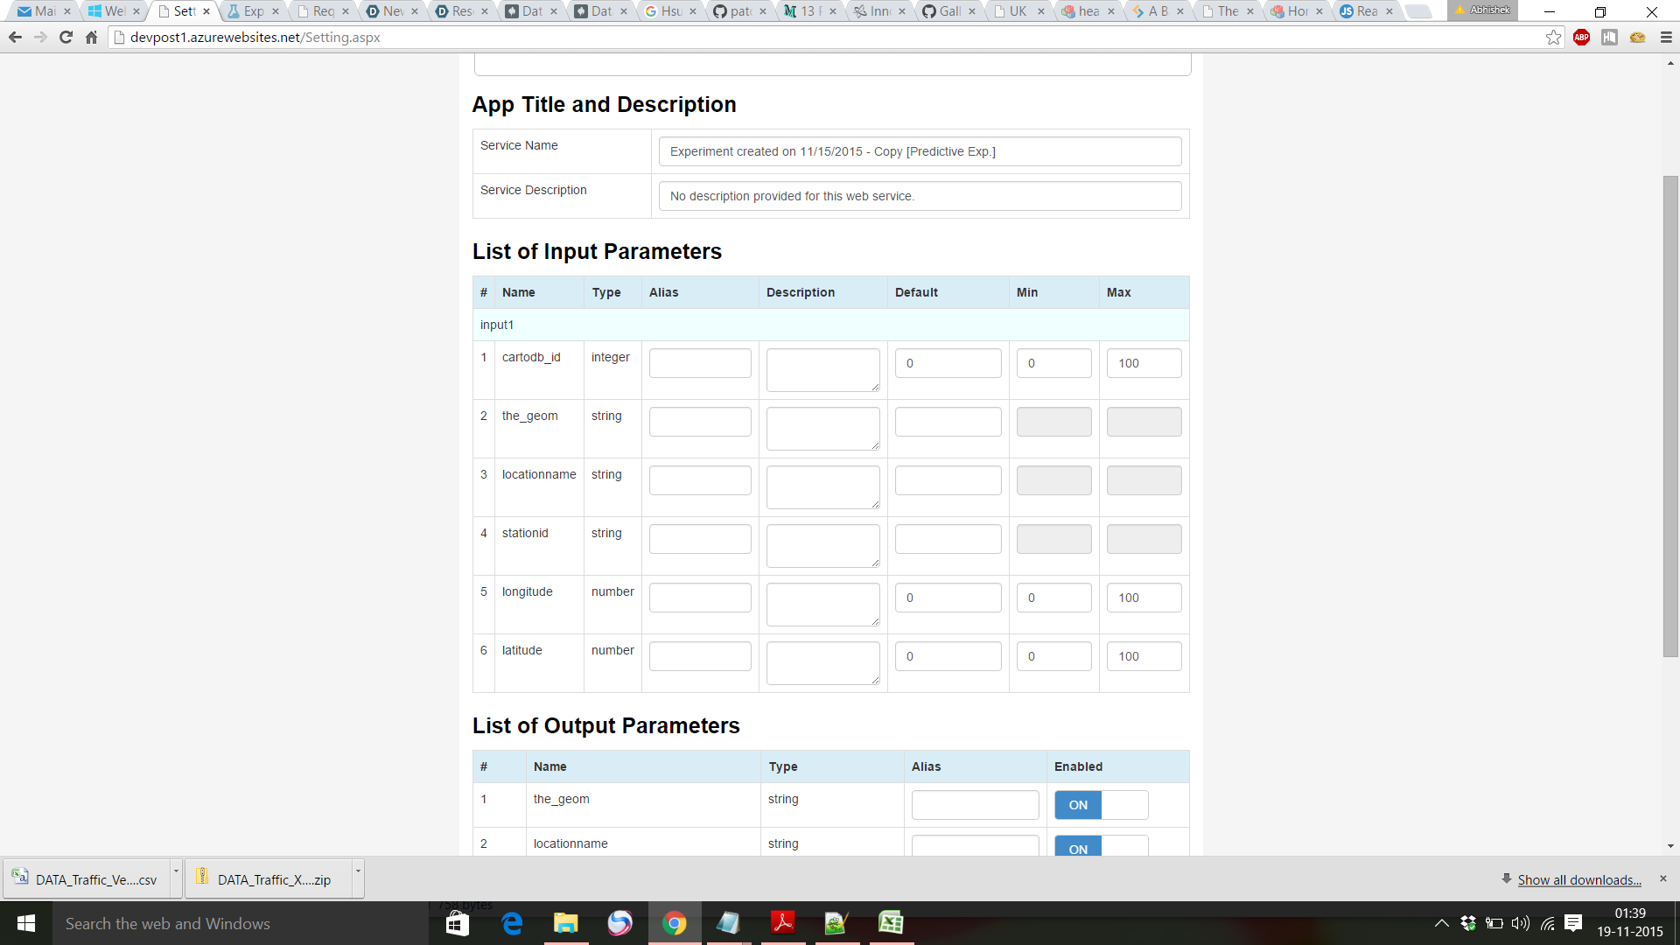Image resolution: width=1680 pixels, height=945 pixels.
Task: Click the cookie extension icon
Action: click(x=1637, y=38)
